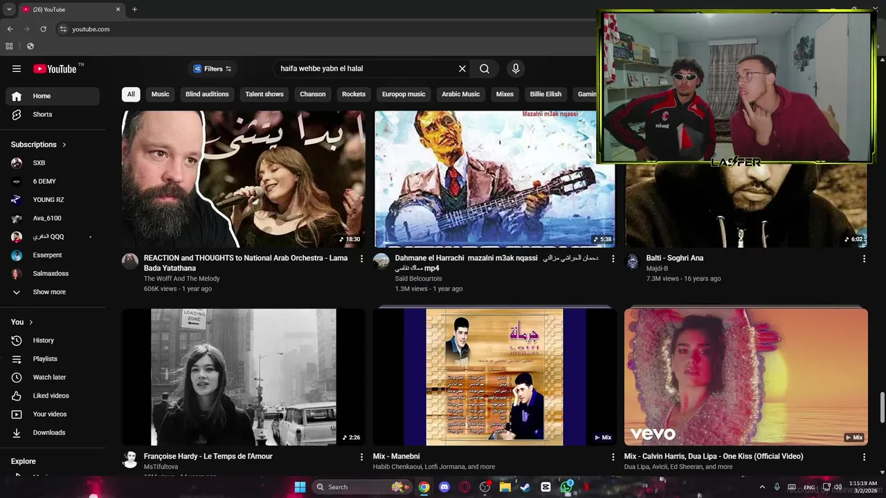
Task: Show hidden system tray icons
Action: coord(762,487)
